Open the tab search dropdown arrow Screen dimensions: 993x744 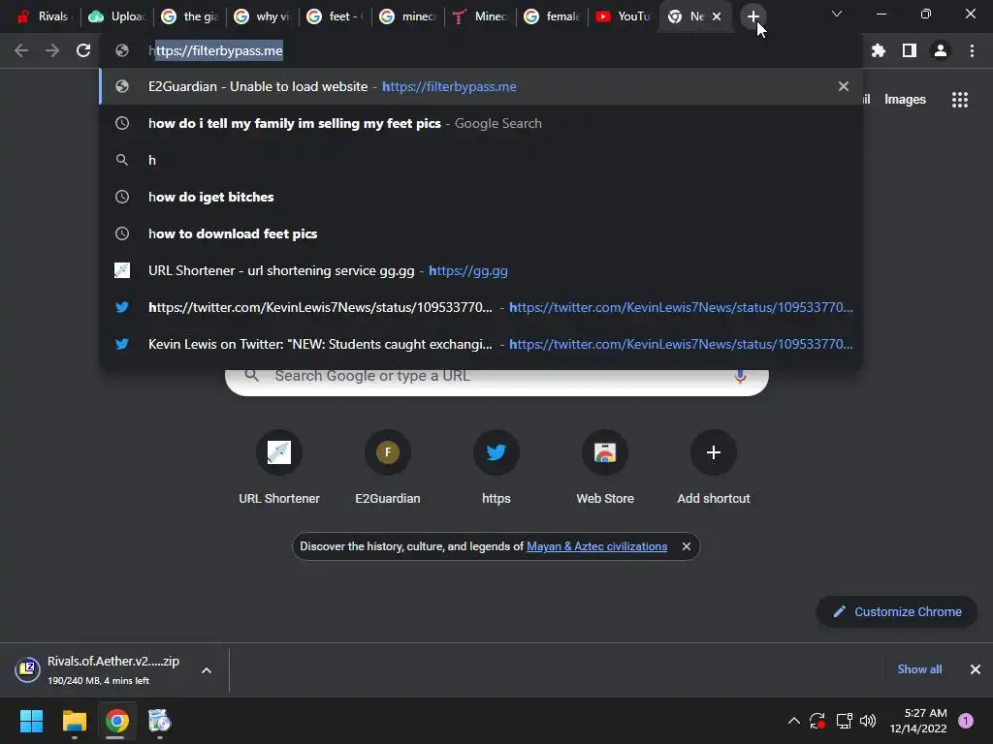[837, 14]
